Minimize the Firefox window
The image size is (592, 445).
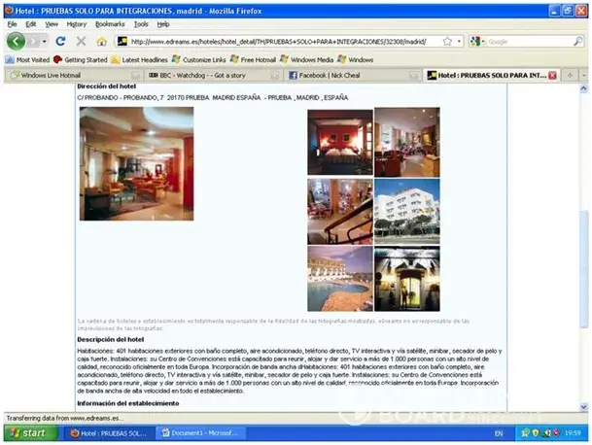(x=554, y=11)
